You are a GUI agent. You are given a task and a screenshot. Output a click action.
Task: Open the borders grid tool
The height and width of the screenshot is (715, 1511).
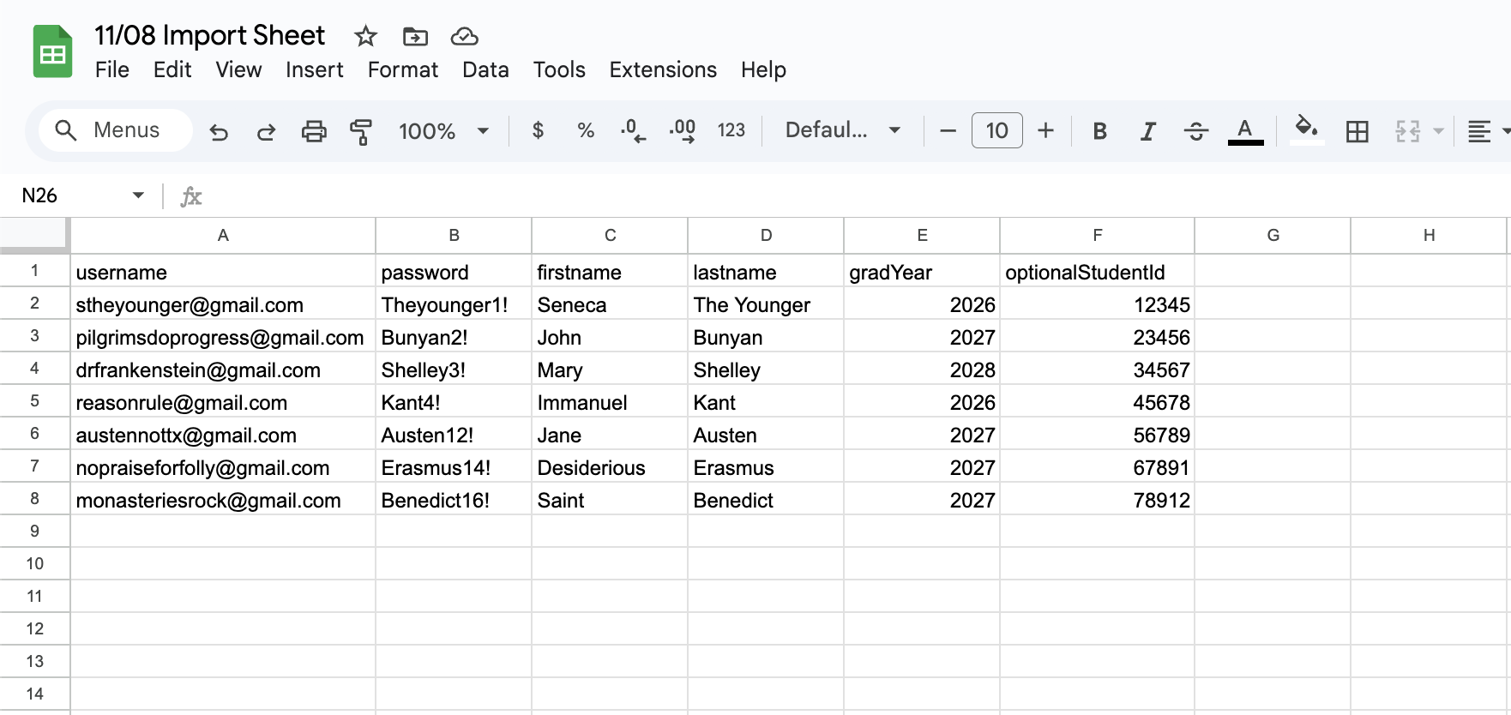[1357, 131]
